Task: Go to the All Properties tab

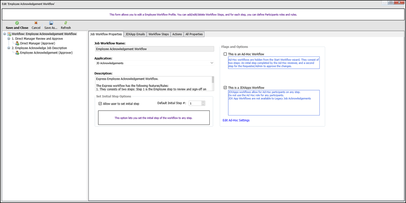Action: 194,34
